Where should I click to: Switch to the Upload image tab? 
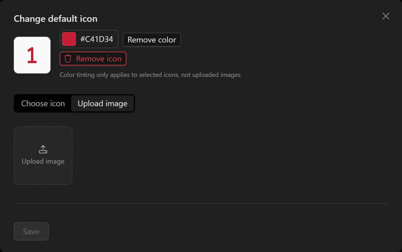click(103, 103)
